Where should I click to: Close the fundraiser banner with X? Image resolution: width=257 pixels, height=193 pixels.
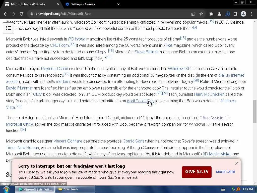[x=236, y=163]
